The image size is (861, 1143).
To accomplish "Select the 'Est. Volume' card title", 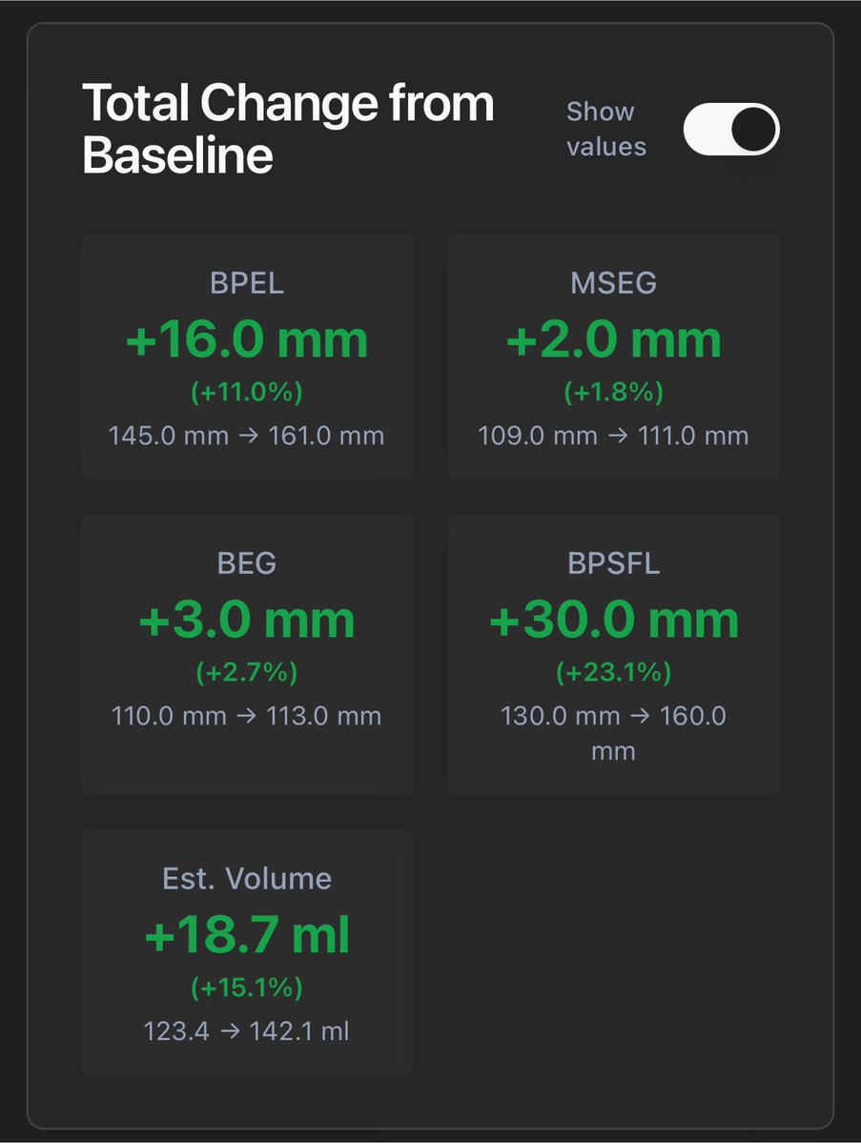I will (247, 878).
